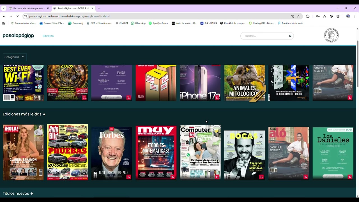
Task: Open the browser extensions puzzle icon
Action: [308, 16]
